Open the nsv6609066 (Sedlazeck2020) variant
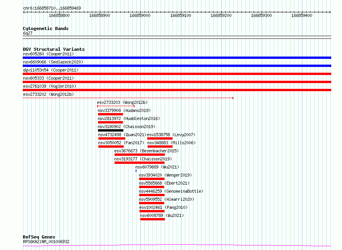Screen dimensions: 342x250 [53, 62]
